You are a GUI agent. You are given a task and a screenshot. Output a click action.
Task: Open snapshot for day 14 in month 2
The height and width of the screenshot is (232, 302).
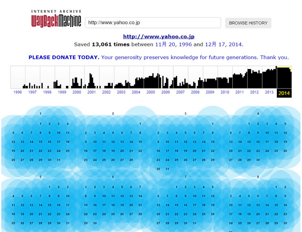[131, 142]
